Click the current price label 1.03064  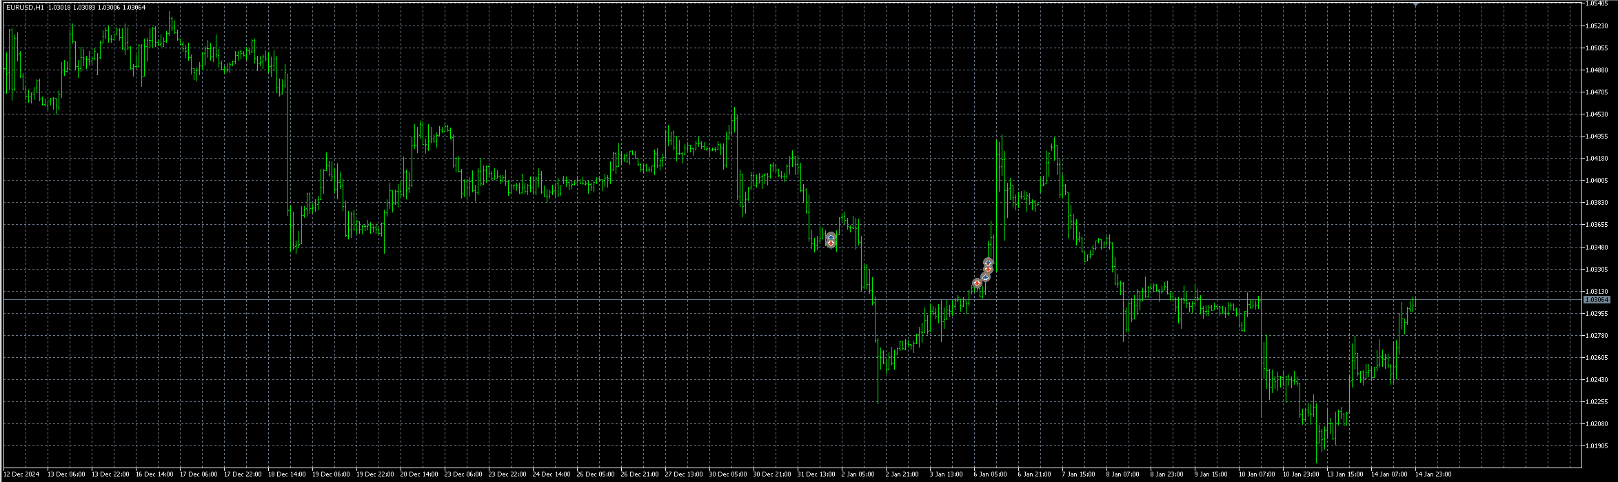tap(1597, 300)
